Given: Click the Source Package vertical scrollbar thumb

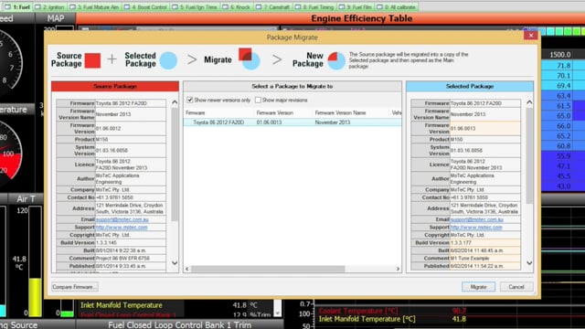Looking at the screenshot, I should coord(175,164).
